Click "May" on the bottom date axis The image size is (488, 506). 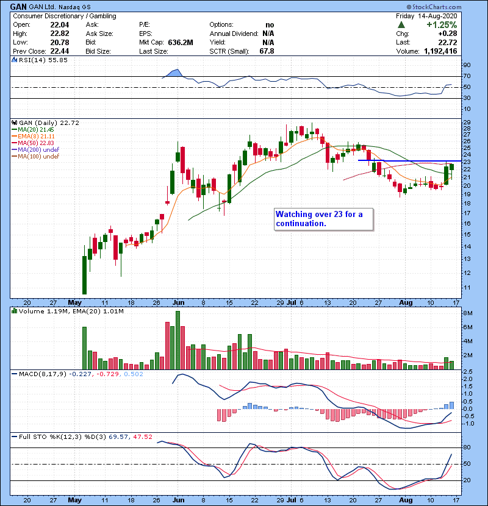74,500
